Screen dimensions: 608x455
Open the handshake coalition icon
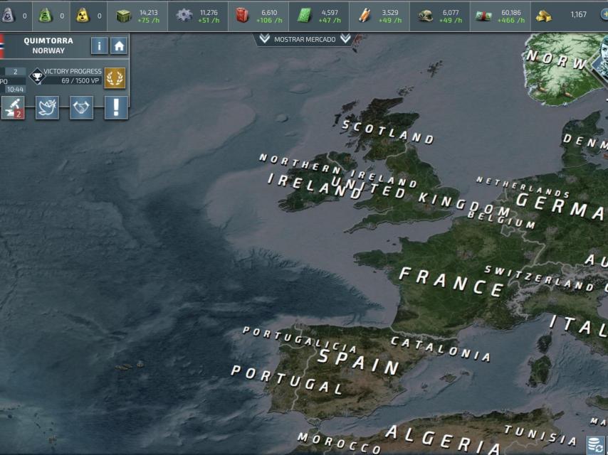[x=80, y=107]
